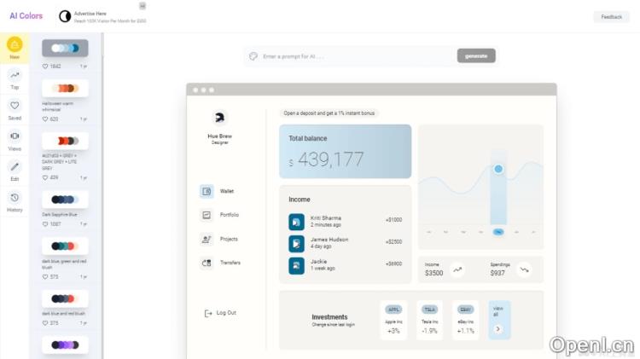Click the Wallet icon in preview
Screen dimensions: 640x359
click(x=207, y=191)
